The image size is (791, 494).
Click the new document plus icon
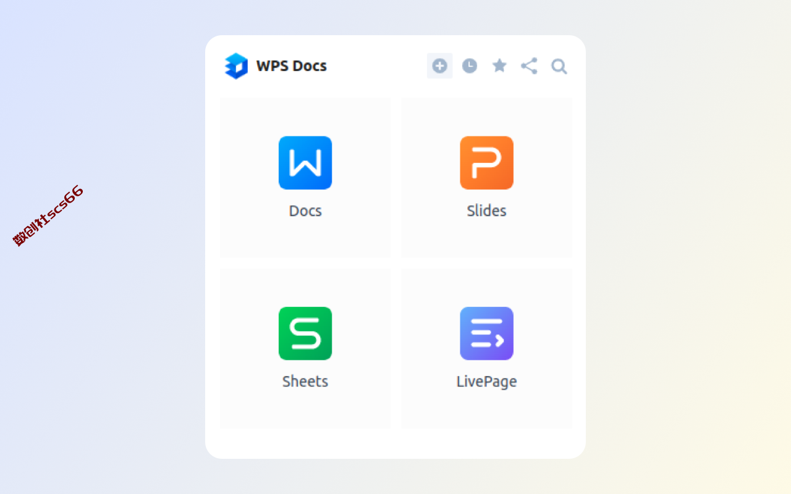(439, 65)
